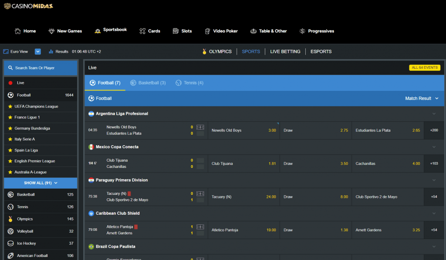The height and width of the screenshot is (260, 446).
Task: Go to the Sportsbook section
Action: 111,30
